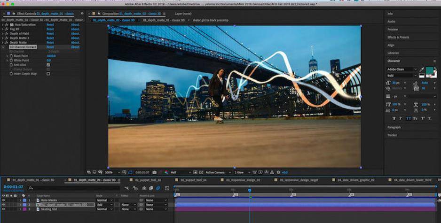Click the region of interest icon in viewer
This screenshot has width=441, height=223.
[x=131, y=172]
